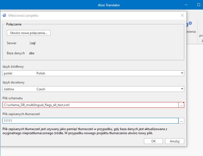Screen dimensions: 203x156
Task: Click the help text about translation memory
Action: [x=85, y=131]
